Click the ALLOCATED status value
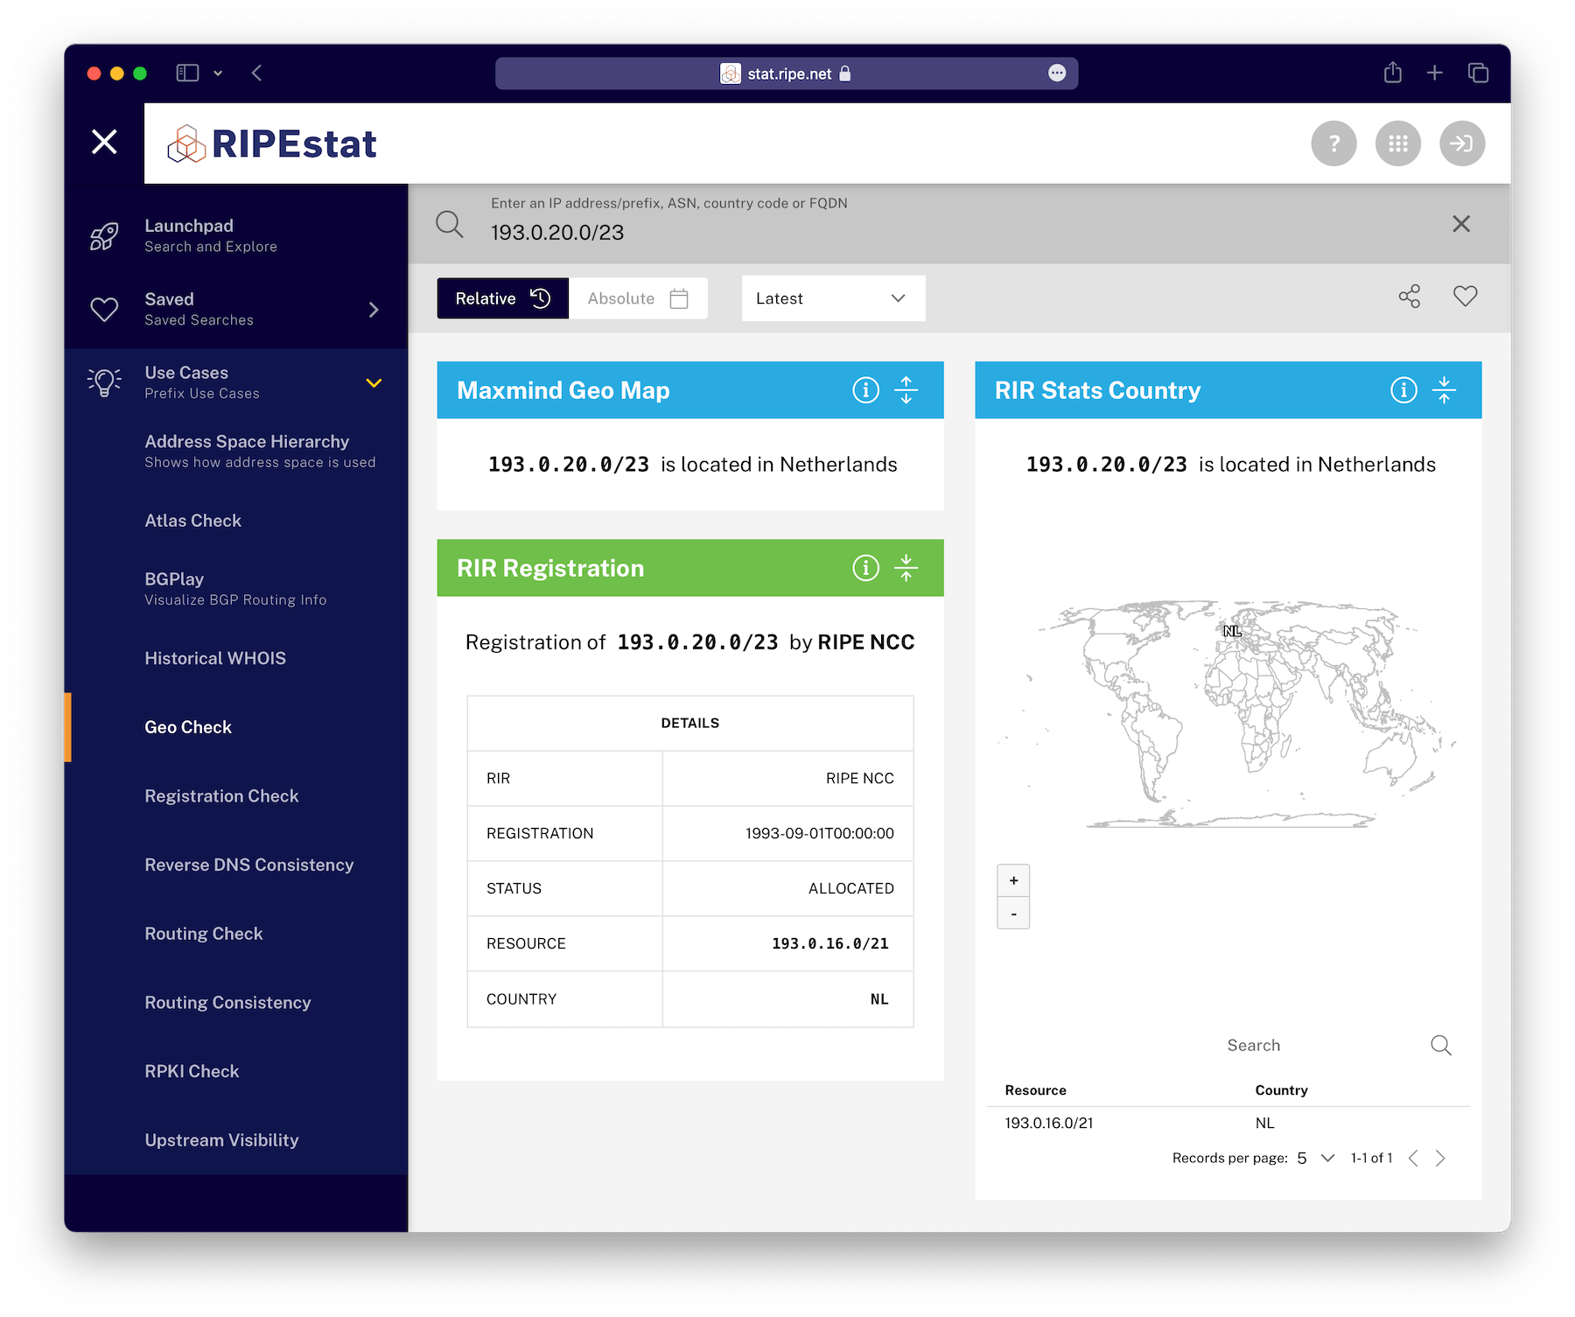The width and height of the screenshot is (1575, 1317). click(x=850, y=888)
